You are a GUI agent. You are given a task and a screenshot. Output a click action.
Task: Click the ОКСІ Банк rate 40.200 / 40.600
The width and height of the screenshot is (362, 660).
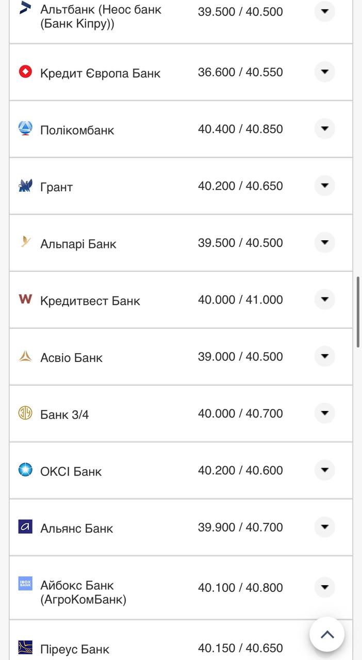[240, 470]
